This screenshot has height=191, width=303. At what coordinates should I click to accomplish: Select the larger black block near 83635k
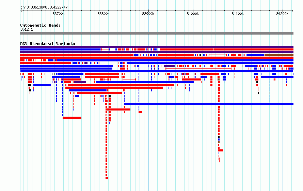coord(30,85)
